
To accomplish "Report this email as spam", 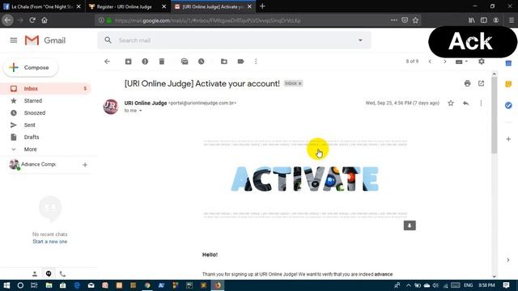I will pyautogui.click(x=145, y=61).
